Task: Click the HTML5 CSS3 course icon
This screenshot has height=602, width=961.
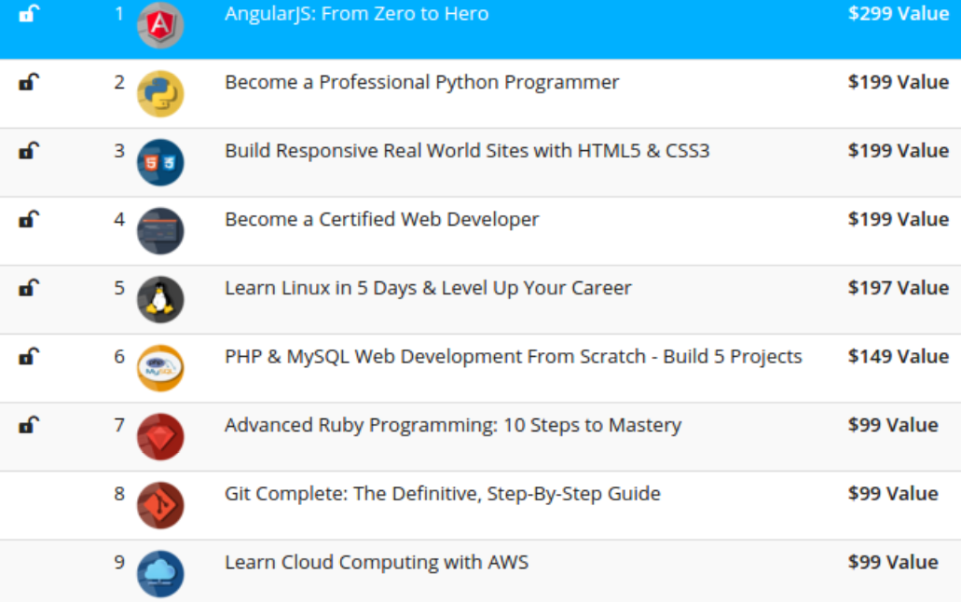Action: (x=160, y=162)
